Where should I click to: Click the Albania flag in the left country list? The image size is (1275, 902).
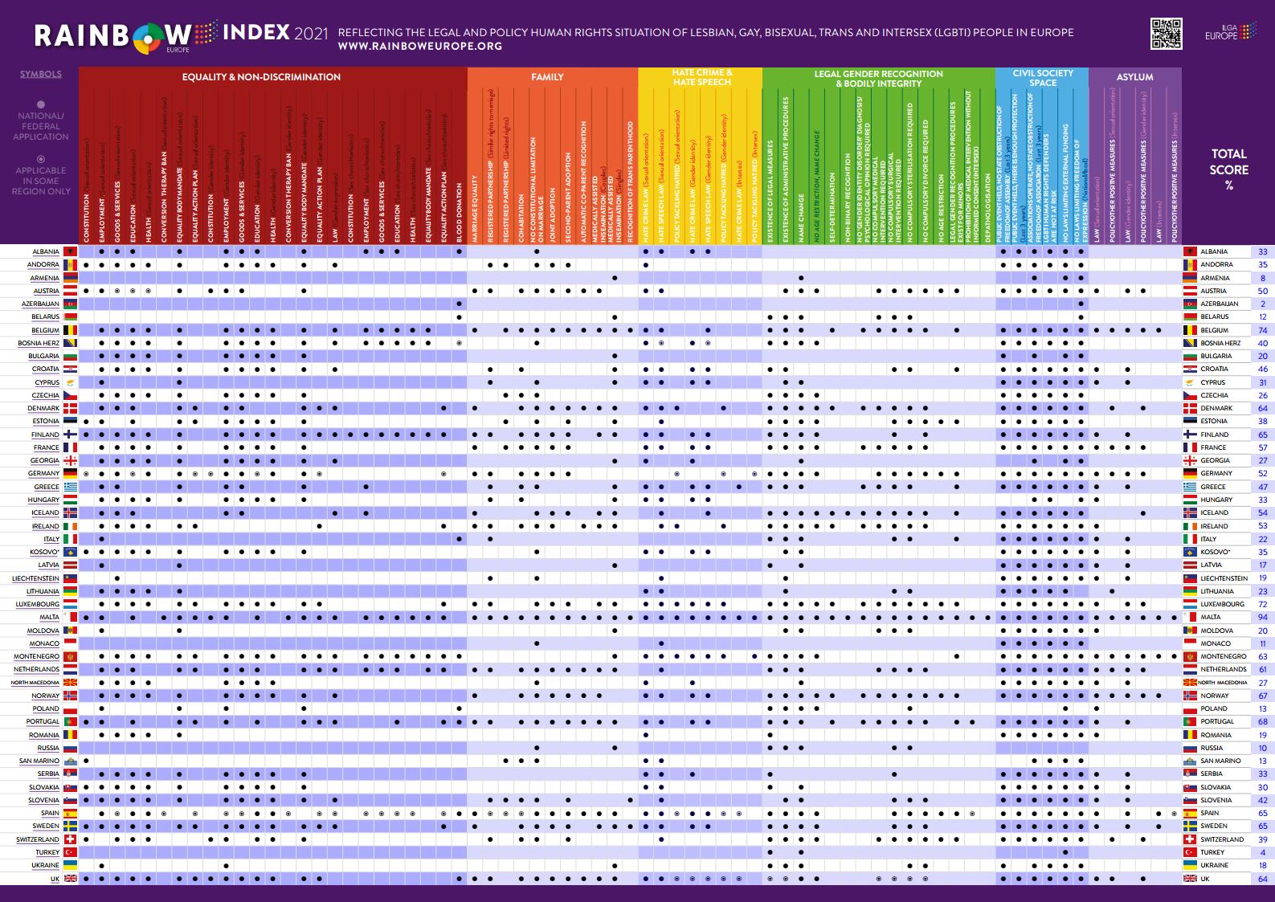pos(70,252)
